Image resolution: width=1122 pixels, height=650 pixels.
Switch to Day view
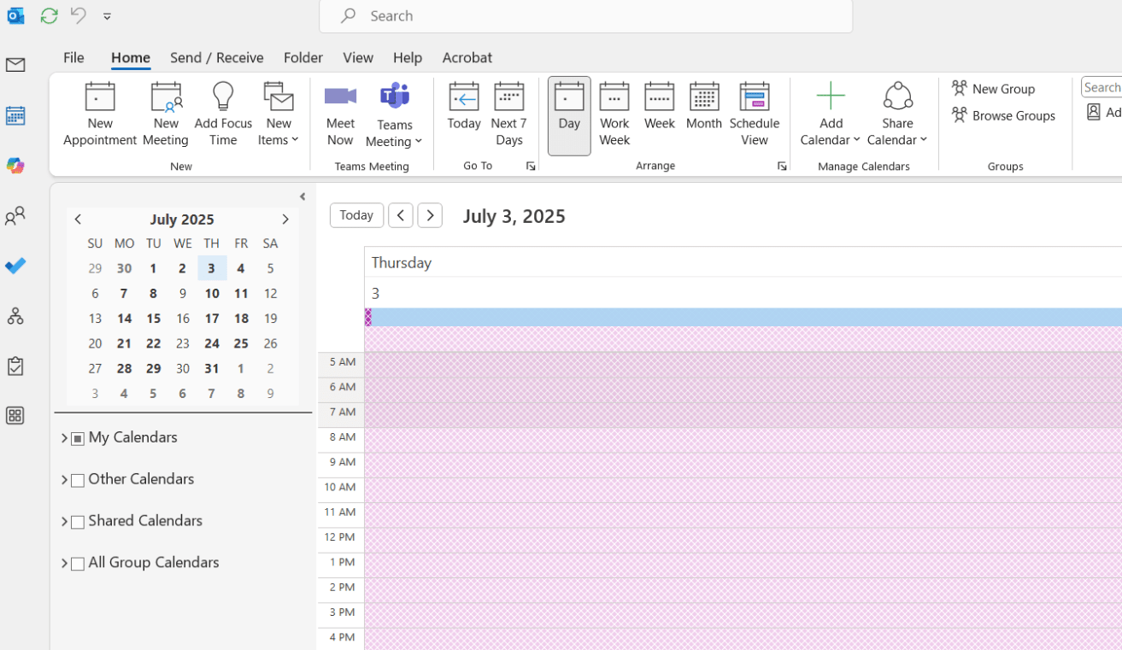click(569, 116)
